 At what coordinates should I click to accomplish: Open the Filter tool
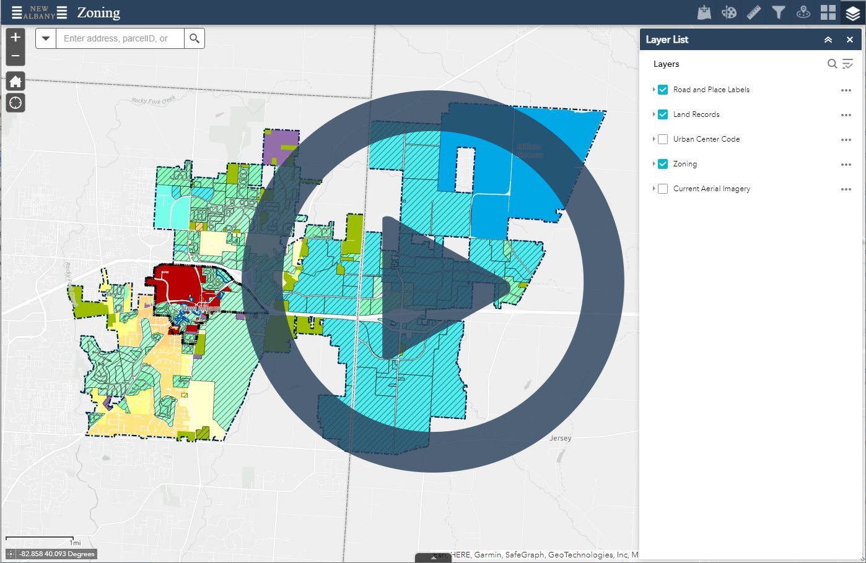pos(778,11)
